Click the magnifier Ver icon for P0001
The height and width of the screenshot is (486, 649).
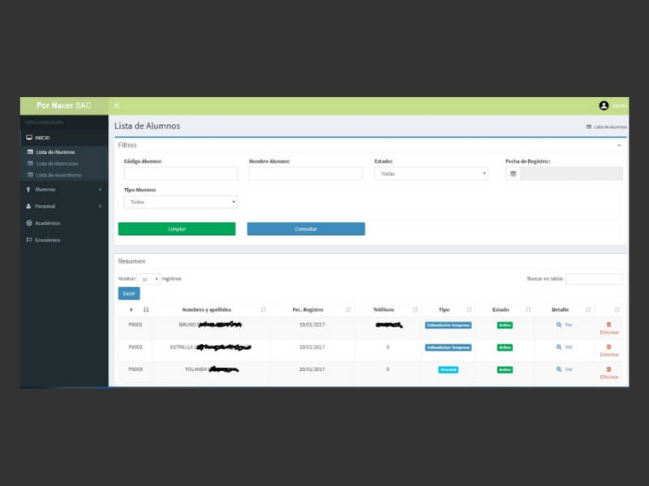pyautogui.click(x=559, y=325)
